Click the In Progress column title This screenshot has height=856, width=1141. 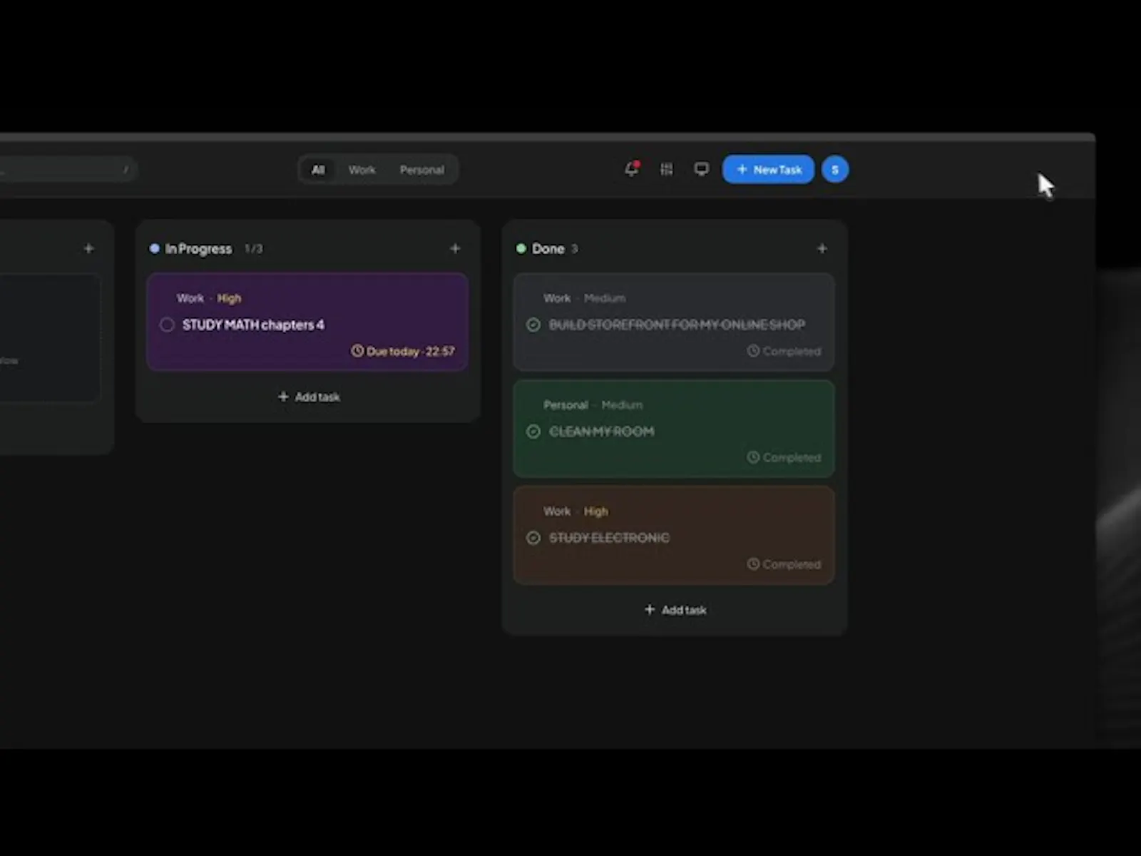point(198,248)
